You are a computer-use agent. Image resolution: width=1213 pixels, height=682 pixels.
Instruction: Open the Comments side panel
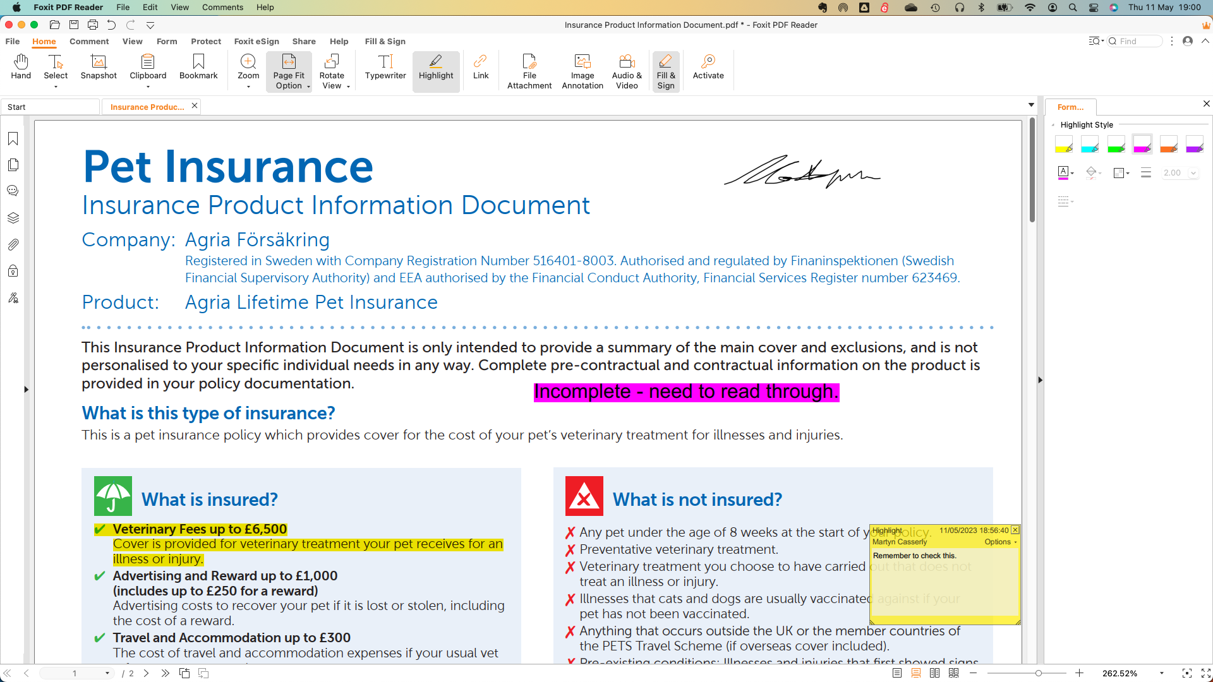pos(13,191)
